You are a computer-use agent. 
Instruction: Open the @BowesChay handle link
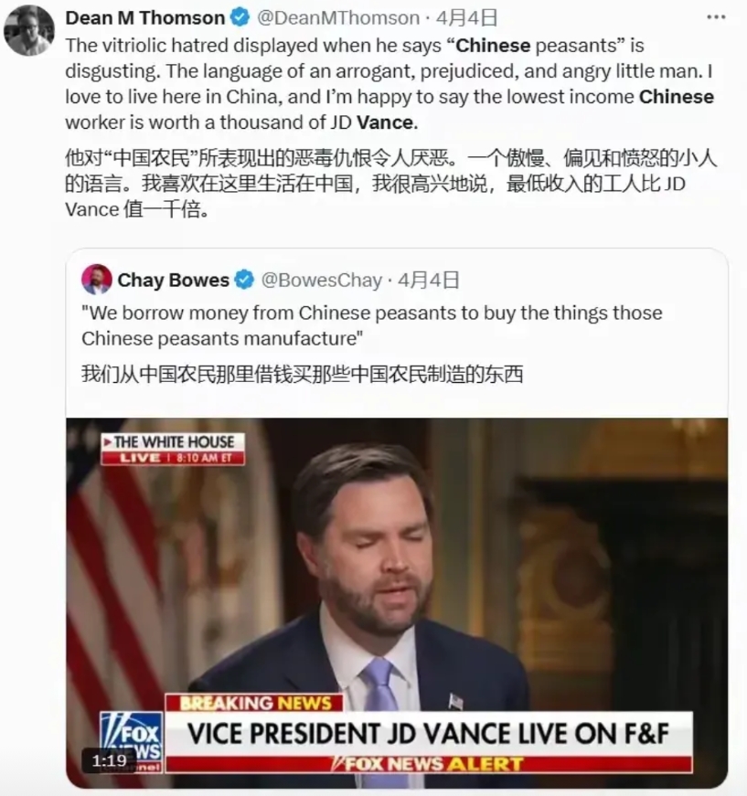[x=322, y=281]
